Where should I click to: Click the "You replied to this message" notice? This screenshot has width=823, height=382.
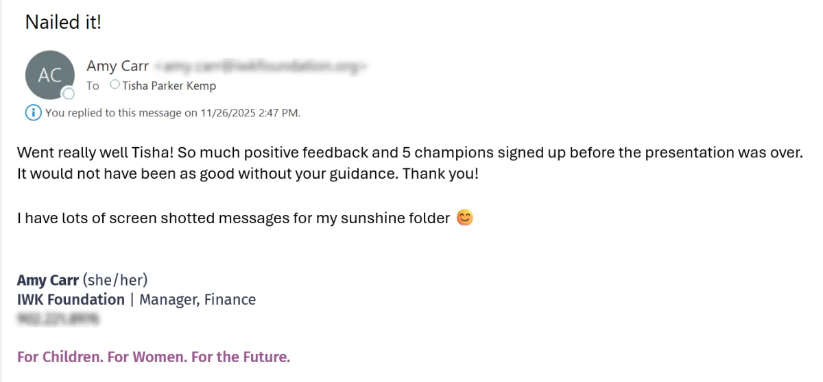[173, 113]
